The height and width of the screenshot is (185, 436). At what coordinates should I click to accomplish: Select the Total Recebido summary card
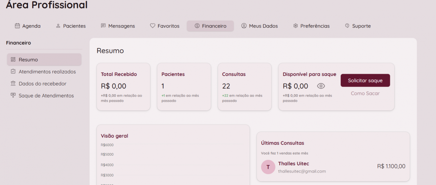click(x=123, y=87)
